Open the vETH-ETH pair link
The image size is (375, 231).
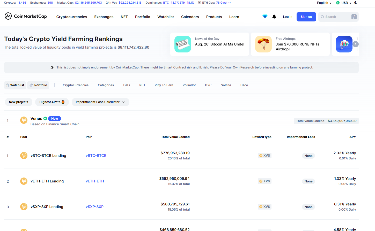95,181
